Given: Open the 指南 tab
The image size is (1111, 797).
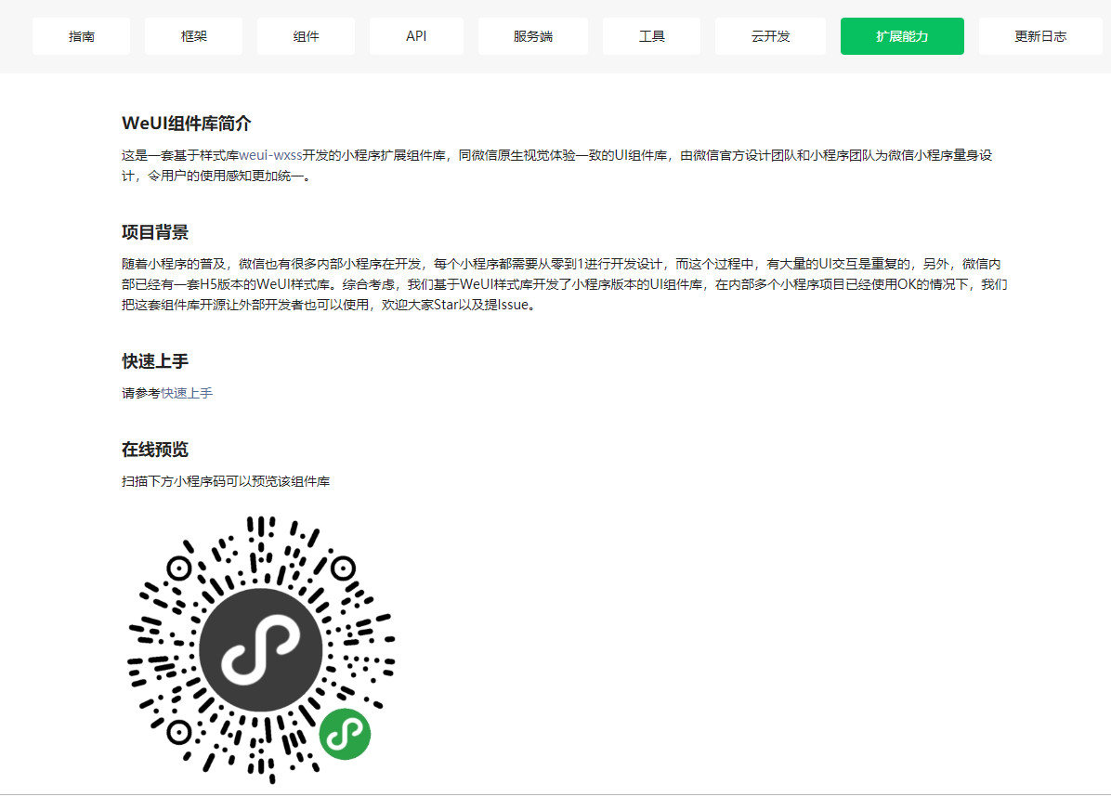Looking at the screenshot, I should 81,36.
